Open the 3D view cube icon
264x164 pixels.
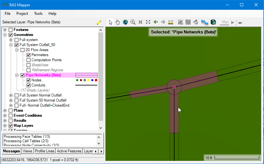click(213, 22)
